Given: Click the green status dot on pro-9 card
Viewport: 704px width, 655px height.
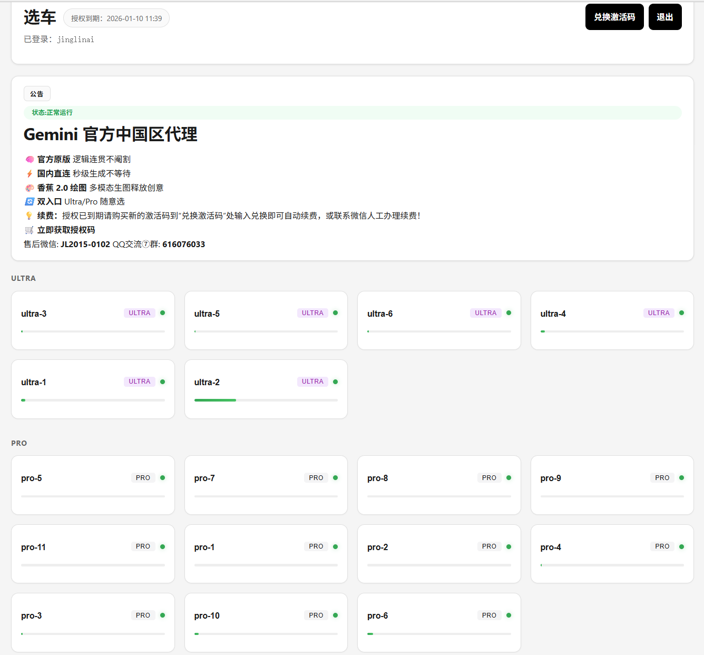Looking at the screenshot, I should [681, 477].
